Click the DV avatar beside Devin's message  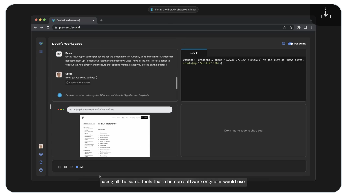tap(59, 54)
